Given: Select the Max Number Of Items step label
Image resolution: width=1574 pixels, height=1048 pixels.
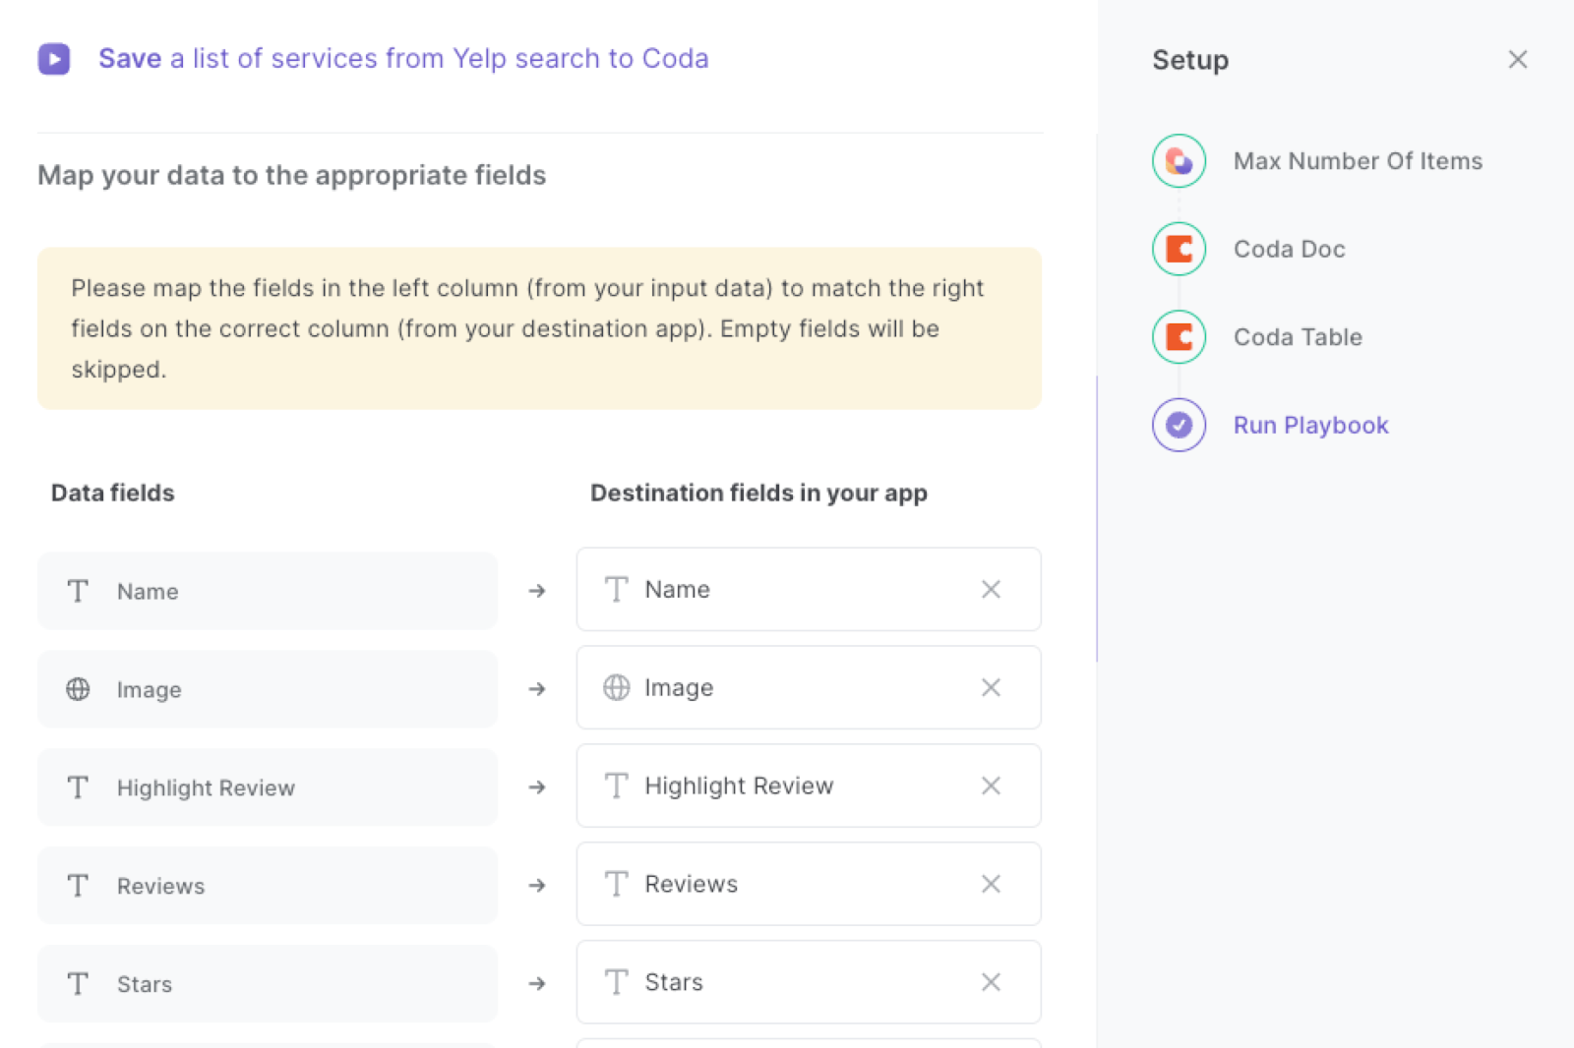Looking at the screenshot, I should point(1358,161).
